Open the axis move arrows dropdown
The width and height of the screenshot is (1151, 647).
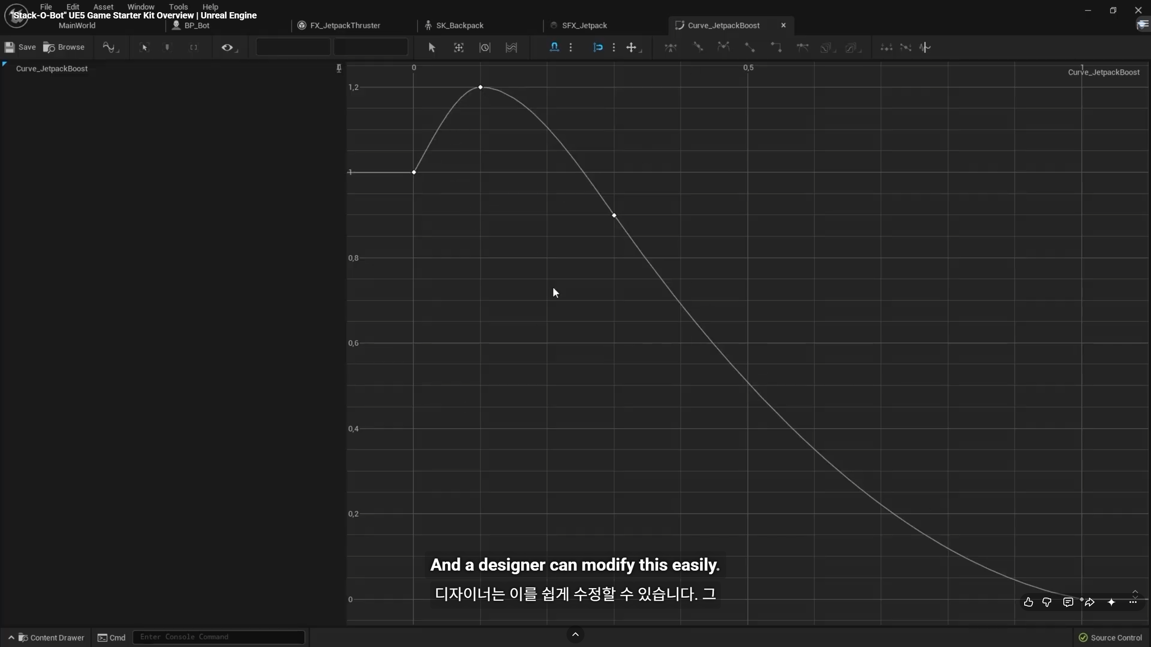click(633, 47)
